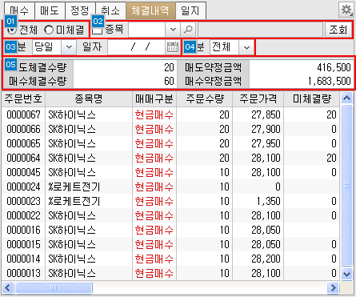Switch to the 취소 tab
The height and width of the screenshot is (297, 356).
point(110,10)
